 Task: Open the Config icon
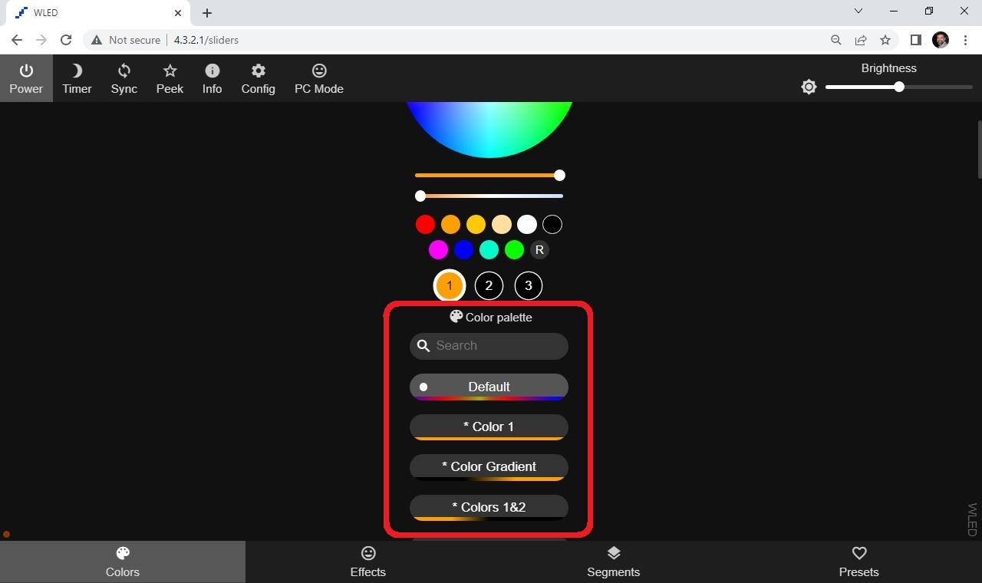(258, 77)
